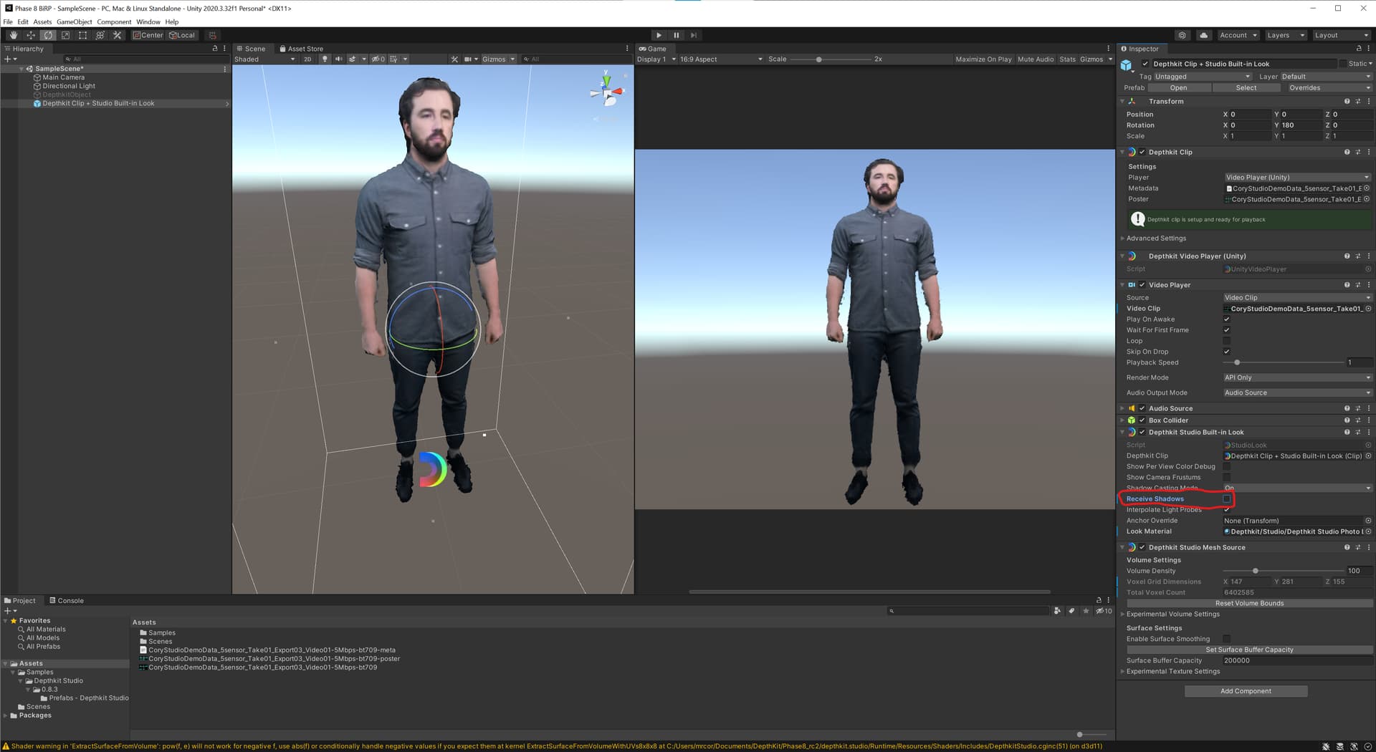Choose the Rect Transform tool
Image resolution: width=1376 pixels, height=752 pixels.
tap(82, 35)
